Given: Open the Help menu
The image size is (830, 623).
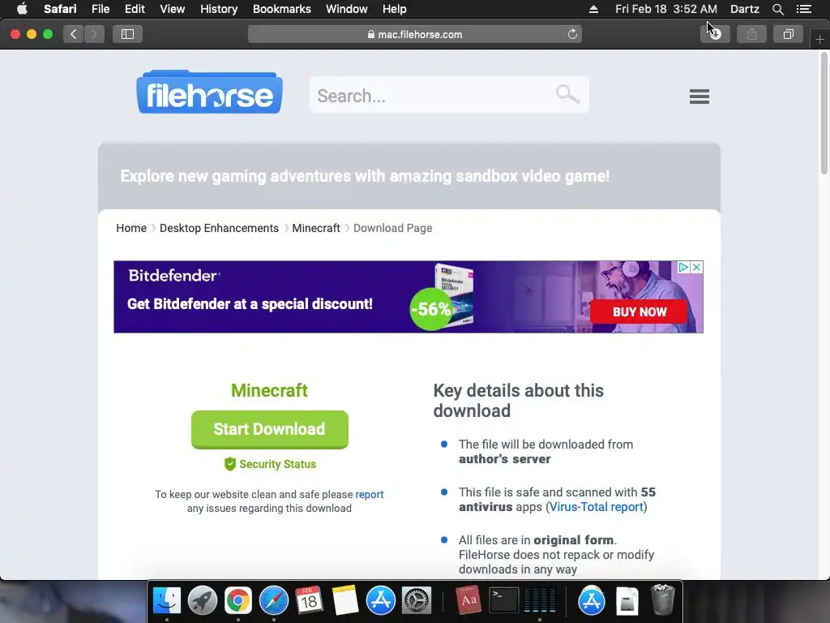Looking at the screenshot, I should pyautogui.click(x=395, y=9).
